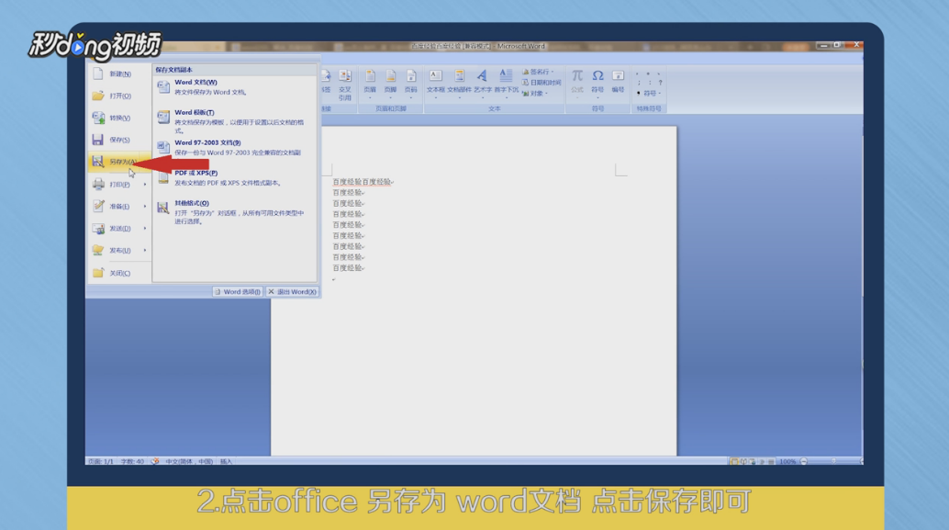Insert 日期和时间 date and time
This screenshot has width=949, height=530.
point(541,83)
